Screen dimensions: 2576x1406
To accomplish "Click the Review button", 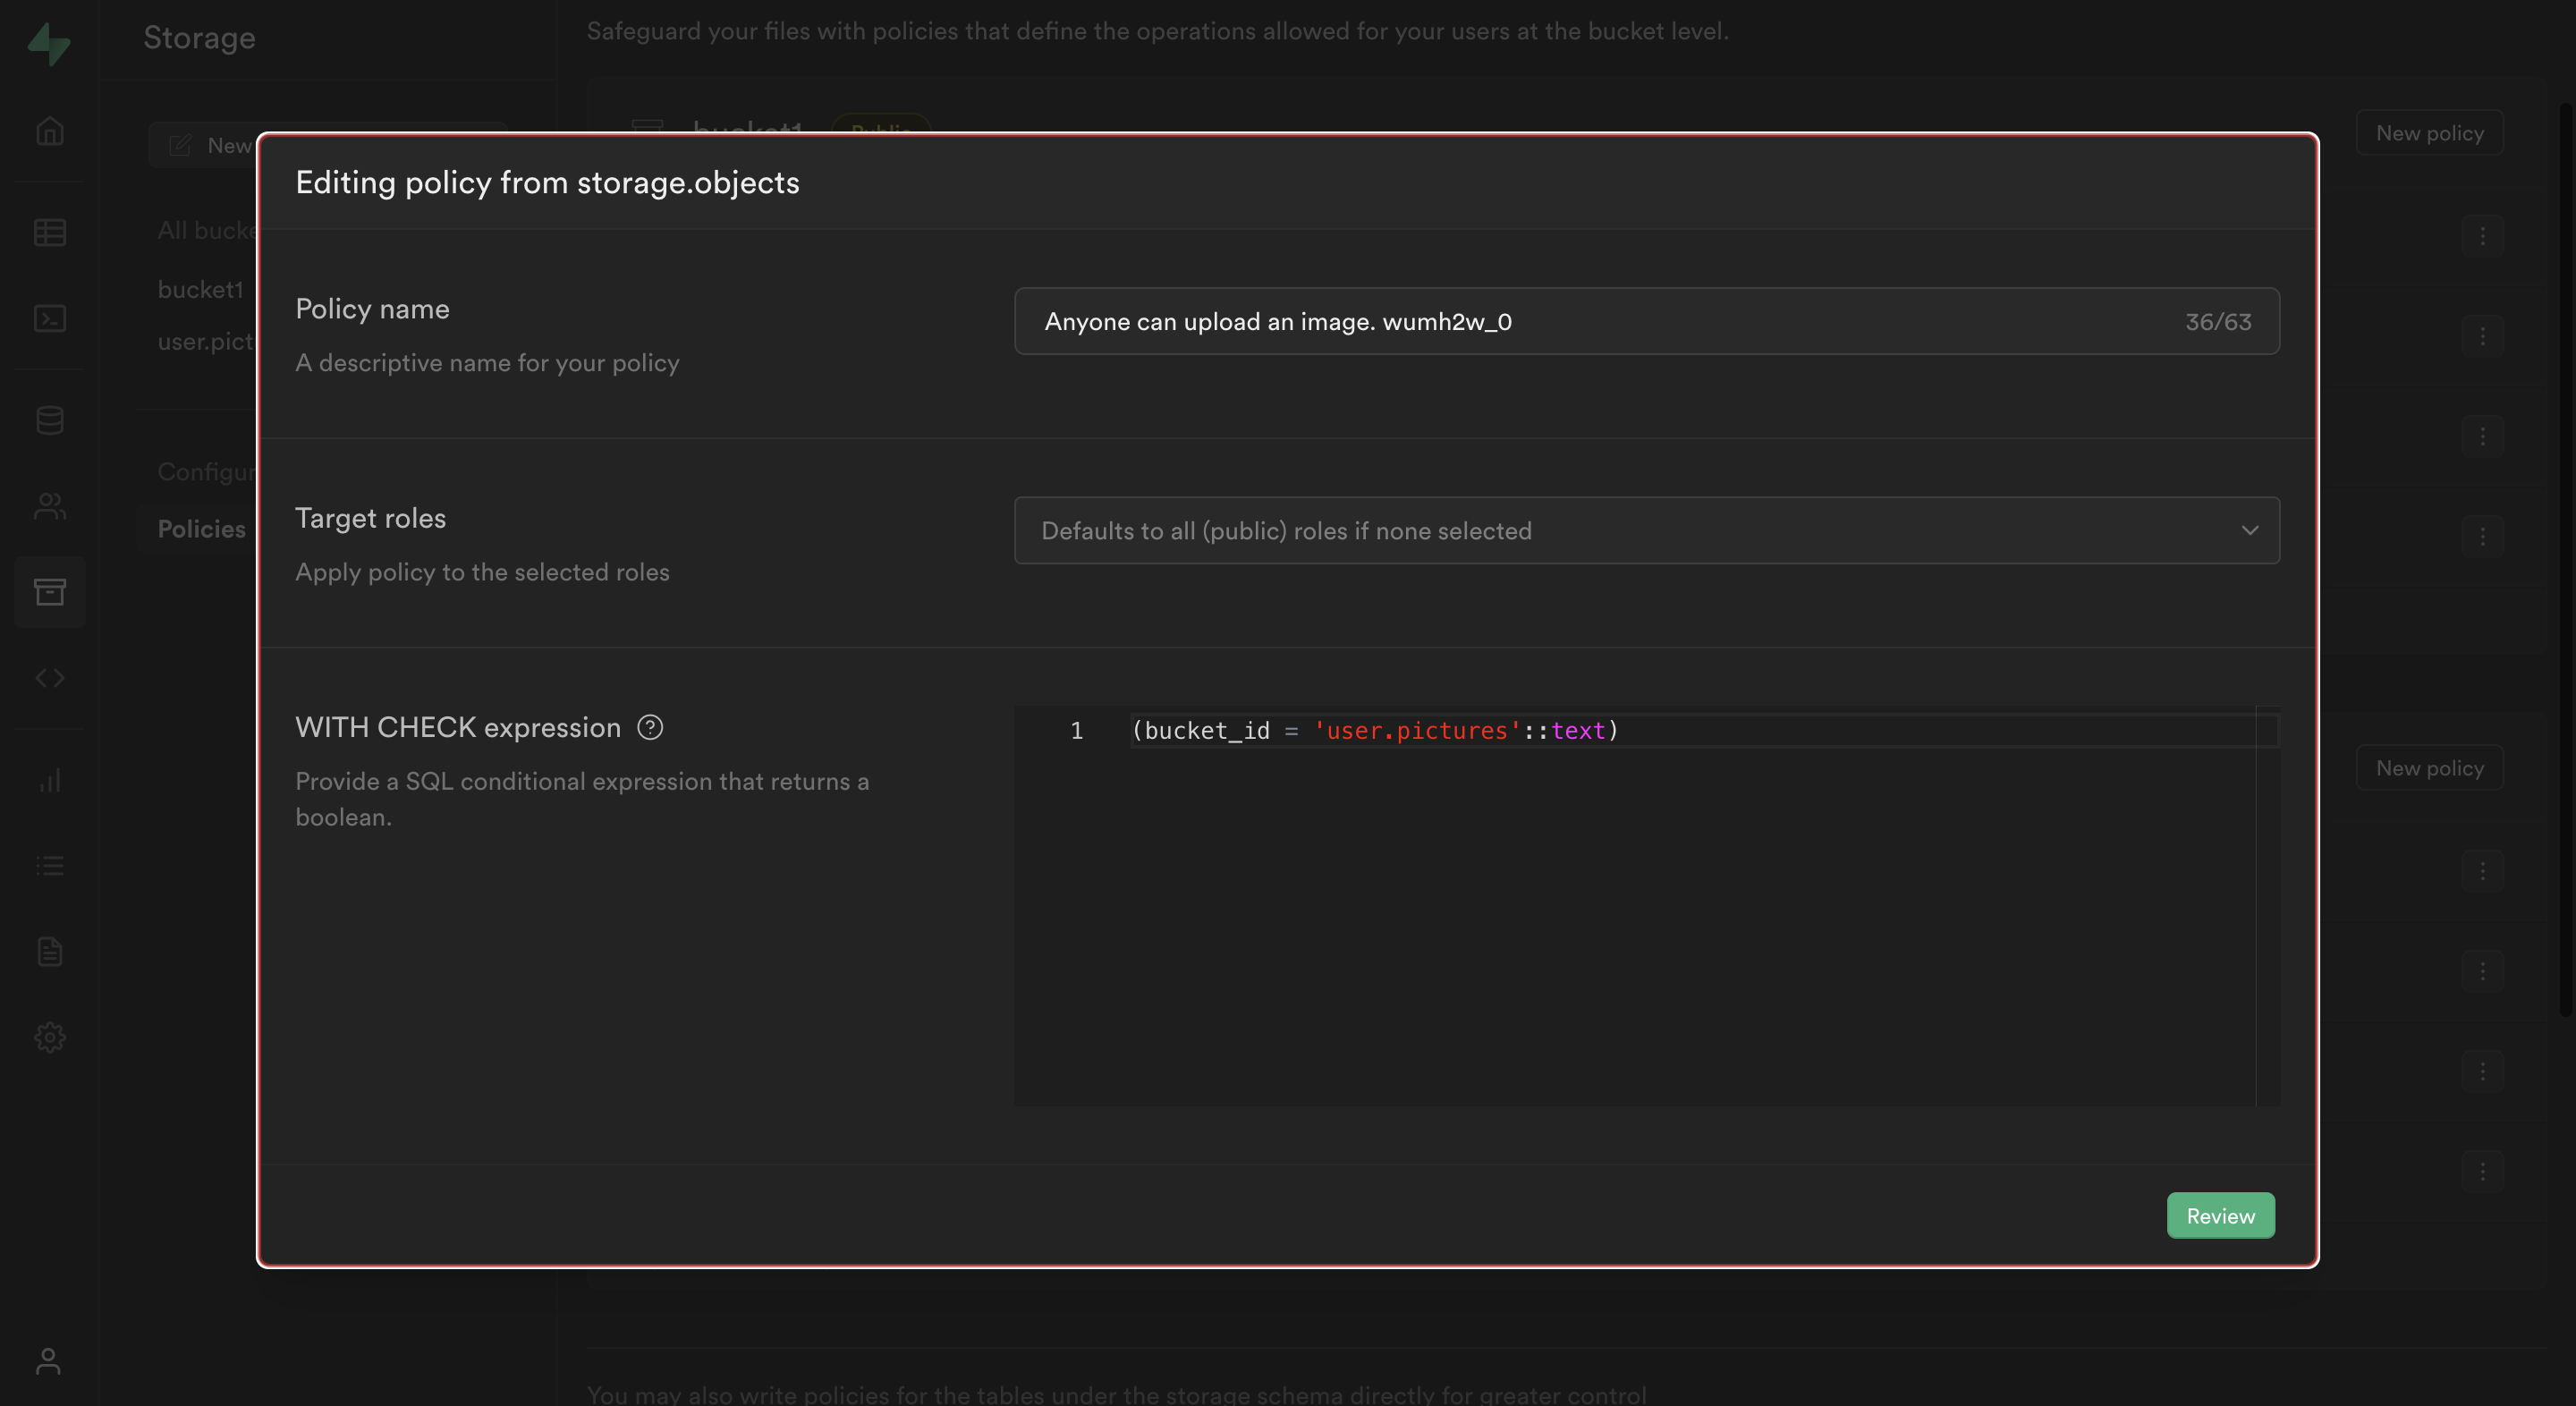I will (2220, 1215).
